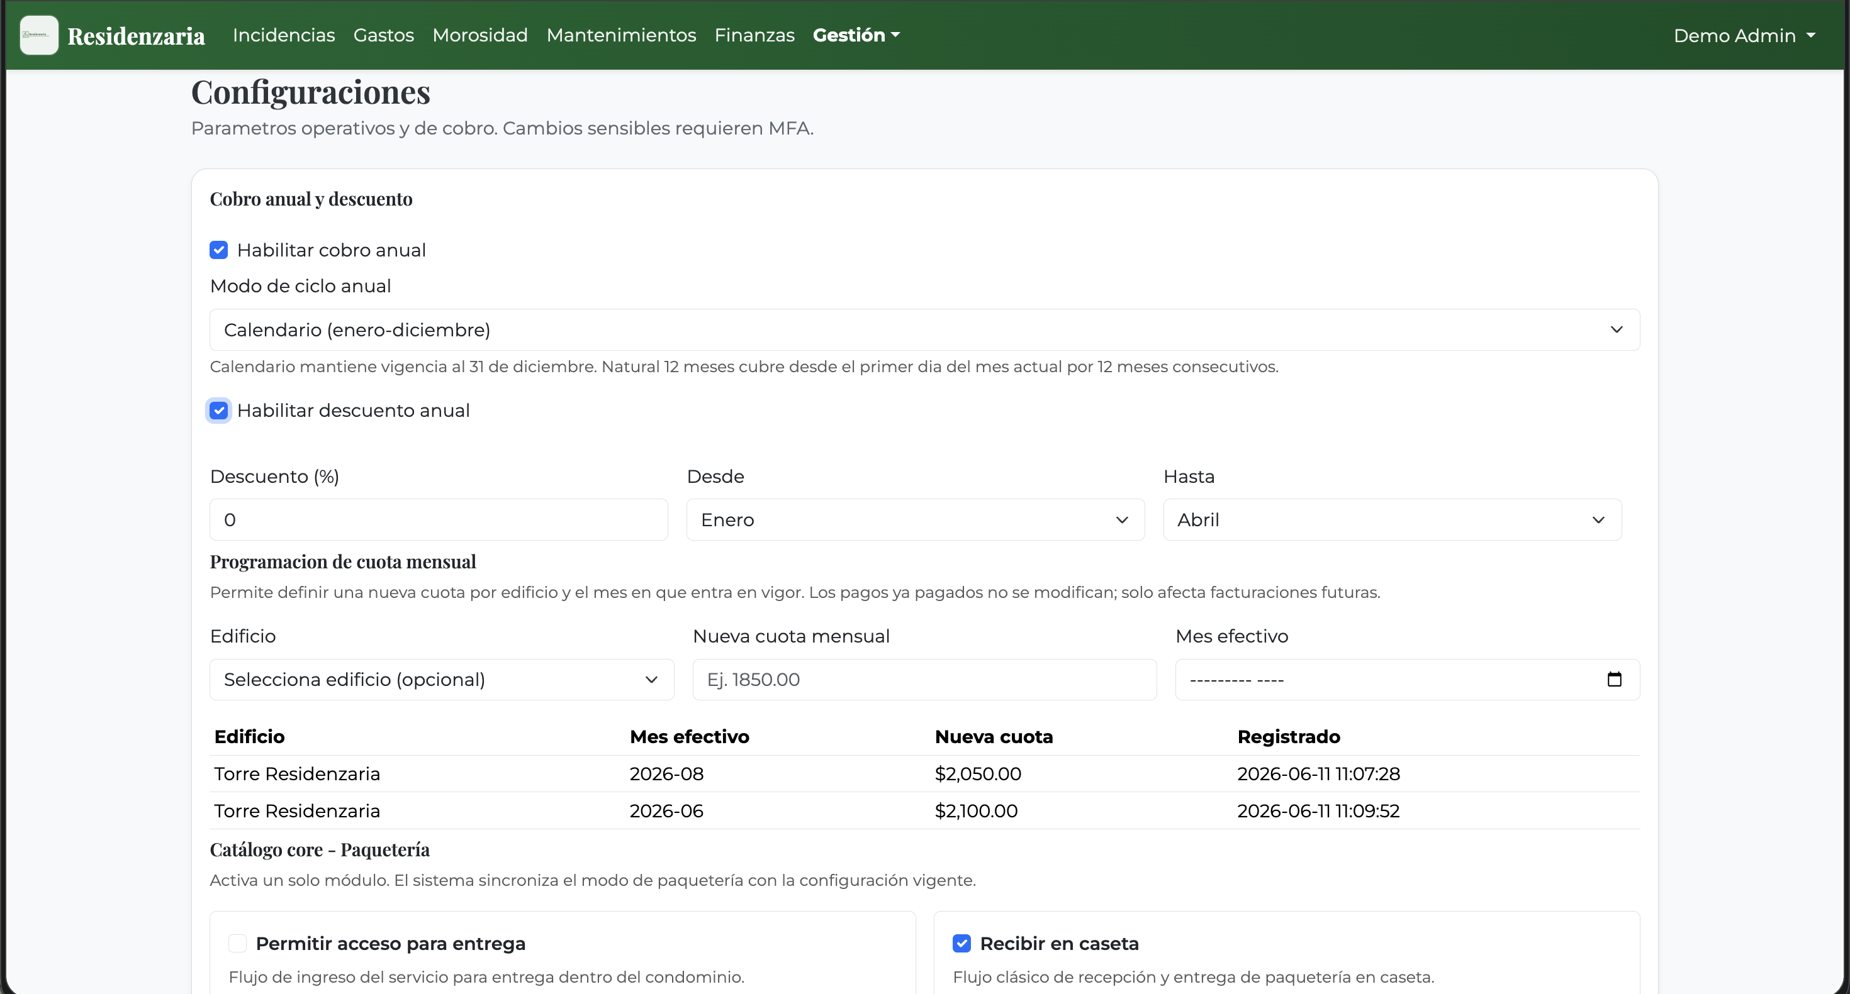Click the Catálogo core – Paquetería heading
Viewport: 1850px width, 994px height.
[320, 850]
